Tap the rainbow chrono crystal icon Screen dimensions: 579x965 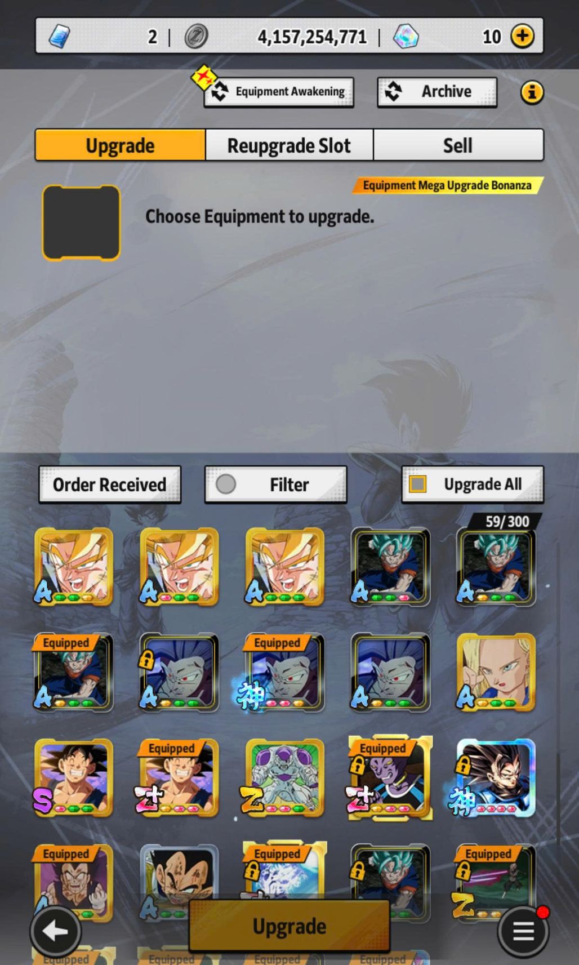coord(406,37)
